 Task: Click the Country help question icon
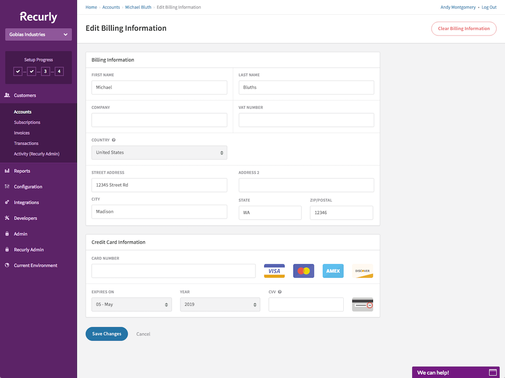coord(114,140)
